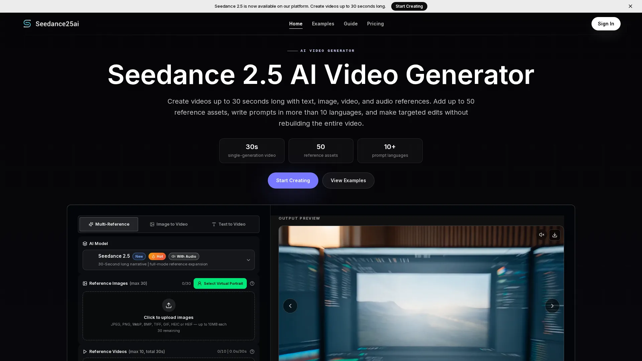This screenshot has height=361, width=642.
Task: Click the View Examples button
Action: pos(348,180)
